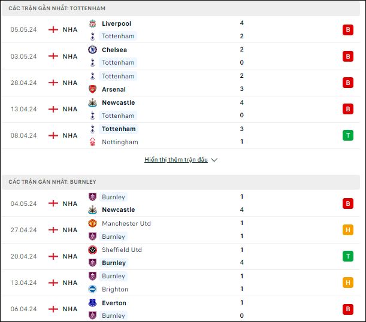The height and width of the screenshot is (322, 366).
Task: Click orange H badge for Manchester Utd match
Action: (348, 230)
